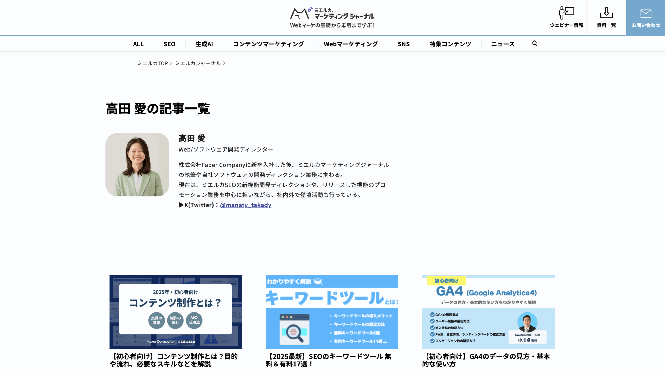Go to Webマーケティング category
This screenshot has height=374, width=665.
click(351, 44)
